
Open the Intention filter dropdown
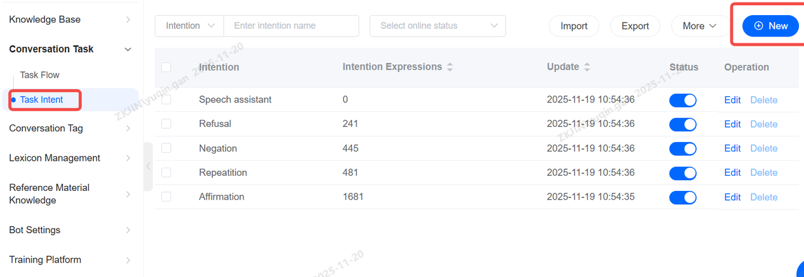(x=190, y=26)
